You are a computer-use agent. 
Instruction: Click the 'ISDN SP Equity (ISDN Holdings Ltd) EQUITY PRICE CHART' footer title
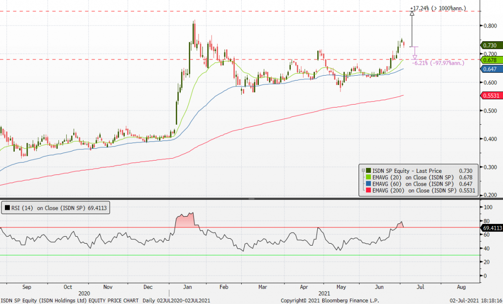pos(69,301)
